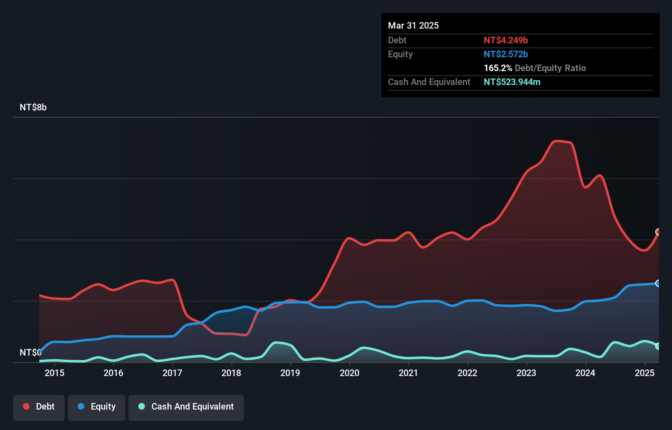Click the 2019 x-axis label
This screenshot has height=430, width=672.
[290, 373]
